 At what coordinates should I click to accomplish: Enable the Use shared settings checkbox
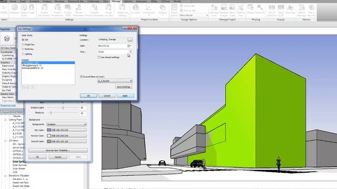click(99, 57)
